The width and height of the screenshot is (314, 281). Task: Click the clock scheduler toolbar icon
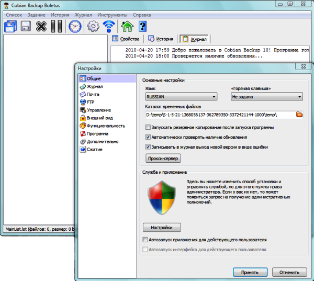click(x=75, y=27)
